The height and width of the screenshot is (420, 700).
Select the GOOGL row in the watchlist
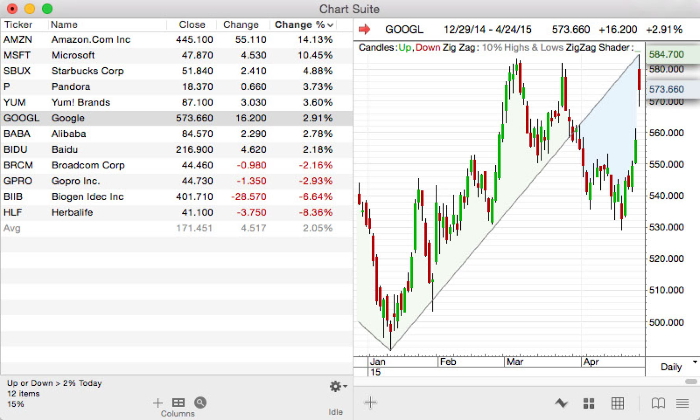(x=118, y=118)
